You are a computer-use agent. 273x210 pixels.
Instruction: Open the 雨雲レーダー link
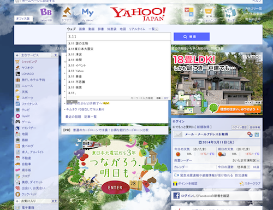[183, 160]
